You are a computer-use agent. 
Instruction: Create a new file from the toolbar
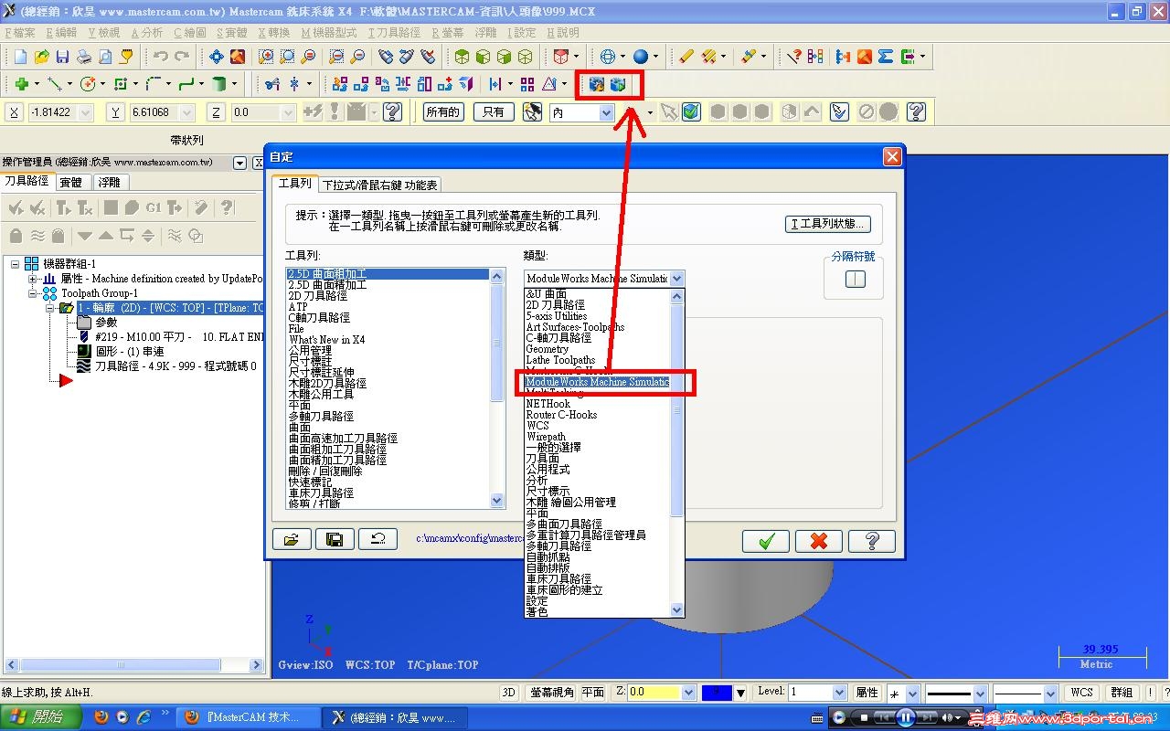click(21, 57)
